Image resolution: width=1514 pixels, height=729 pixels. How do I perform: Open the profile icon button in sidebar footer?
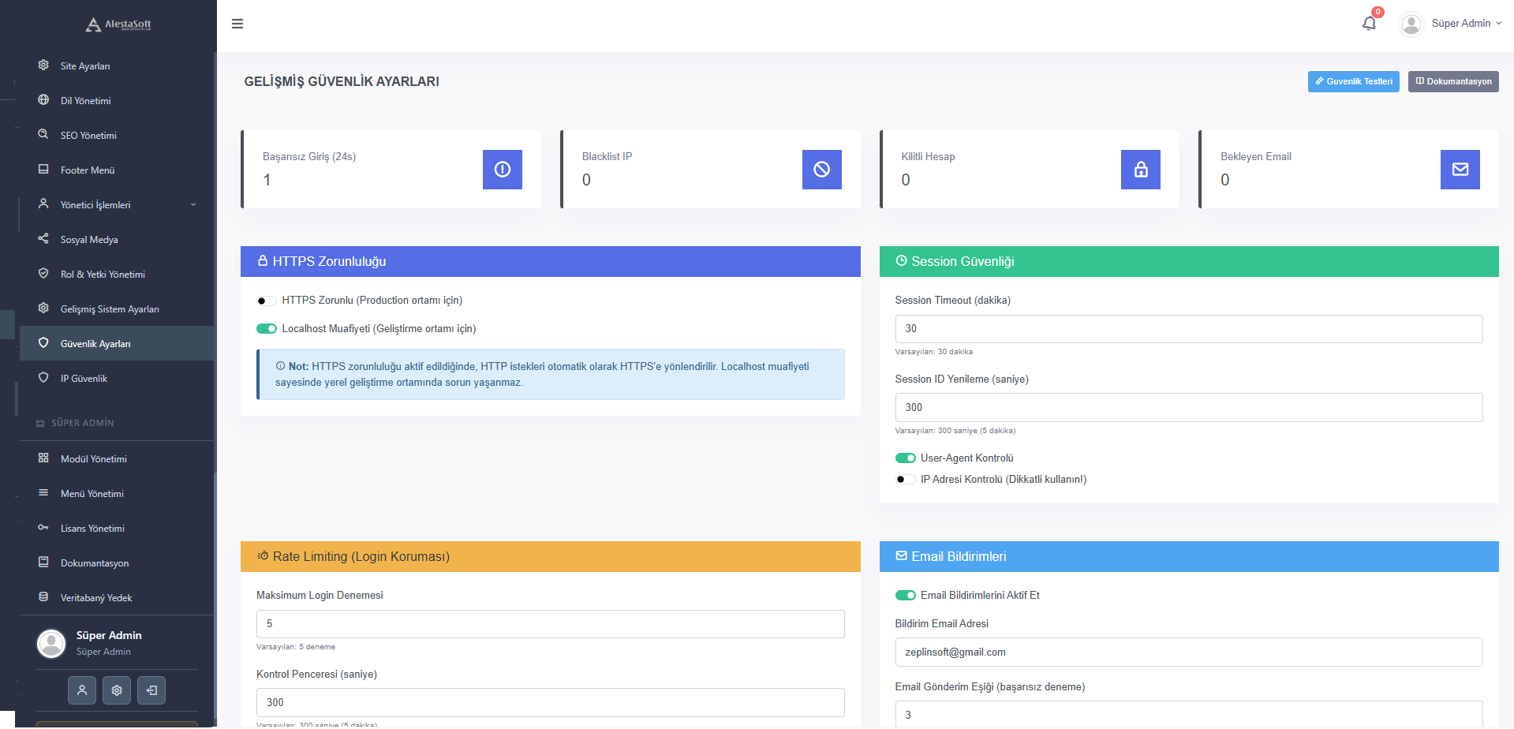tap(82, 690)
